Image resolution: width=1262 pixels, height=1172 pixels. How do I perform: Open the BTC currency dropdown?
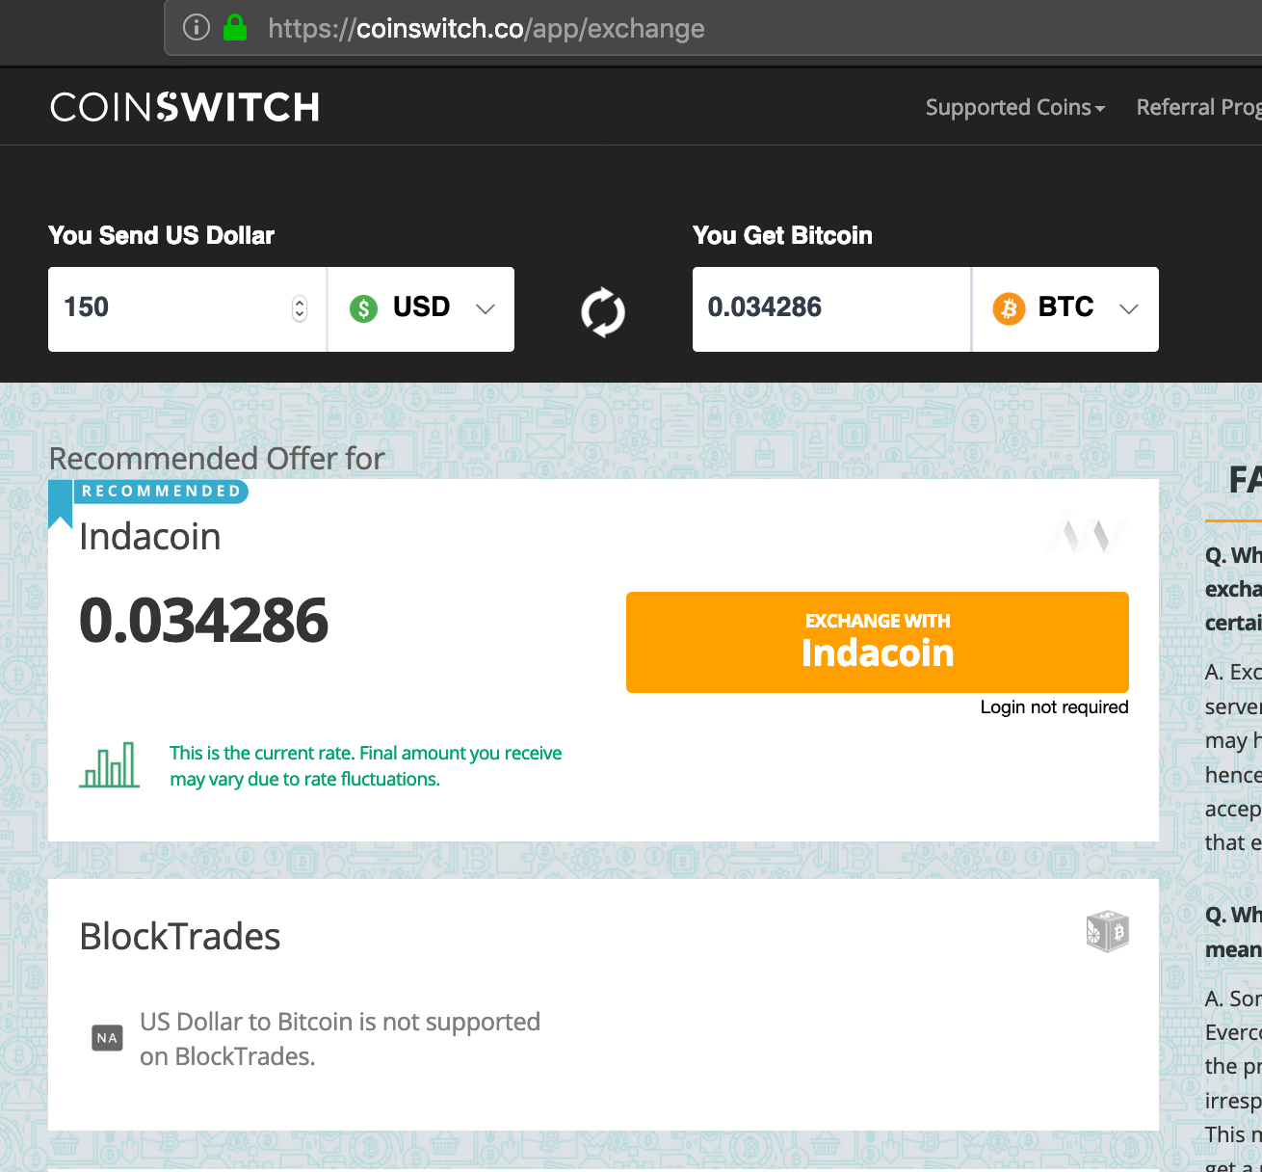(1065, 309)
